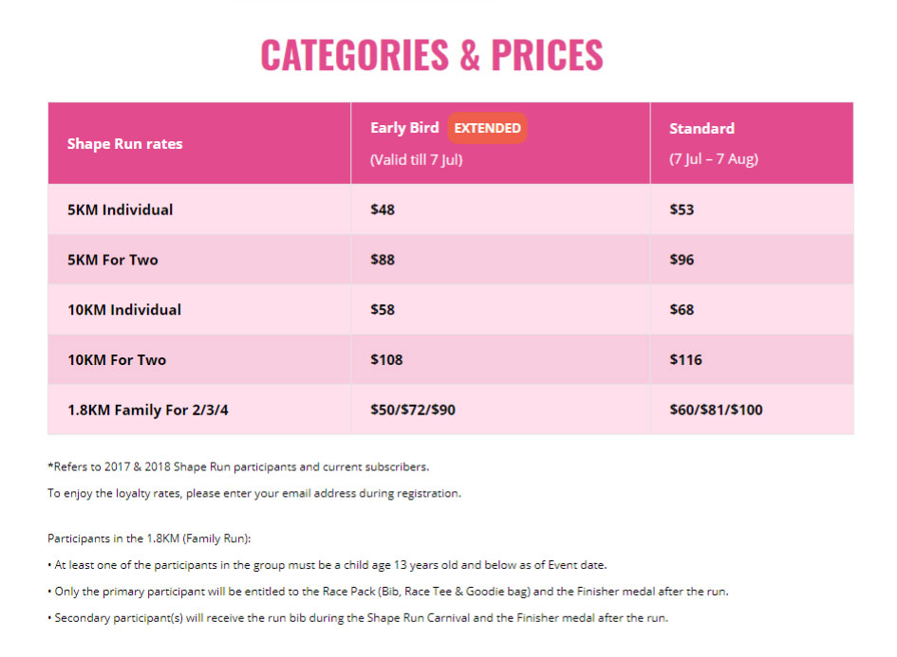The image size is (897, 657).
Task: Click the $60/$81/$100 family standard price
Action: [x=717, y=410]
